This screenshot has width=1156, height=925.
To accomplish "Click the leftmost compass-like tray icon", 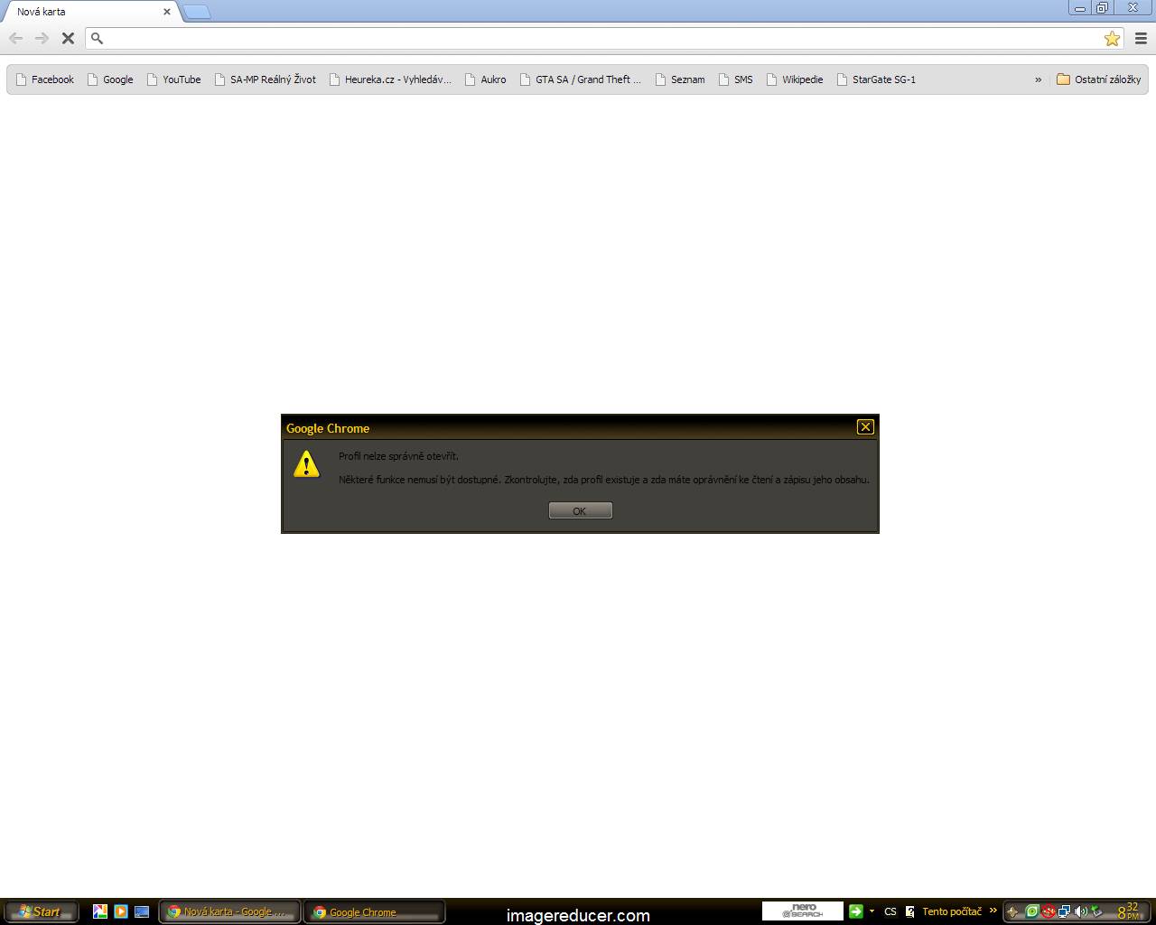I will pyautogui.click(x=1013, y=911).
